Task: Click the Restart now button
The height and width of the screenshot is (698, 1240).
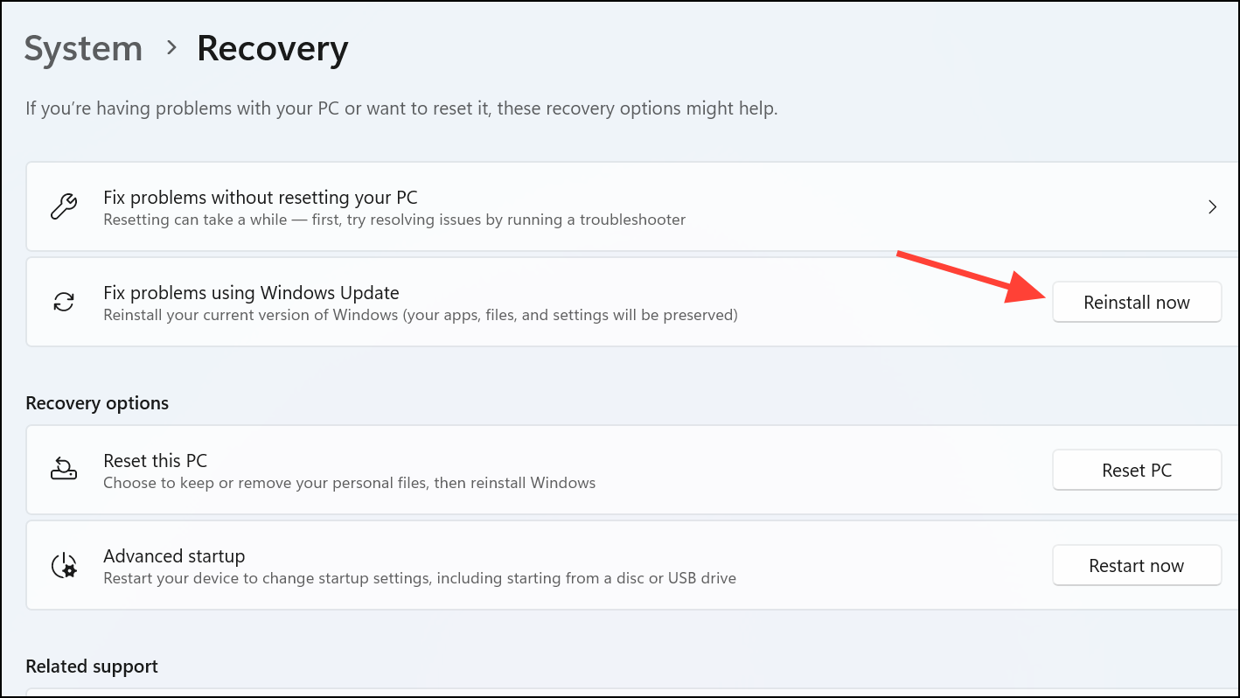Action: 1136,565
